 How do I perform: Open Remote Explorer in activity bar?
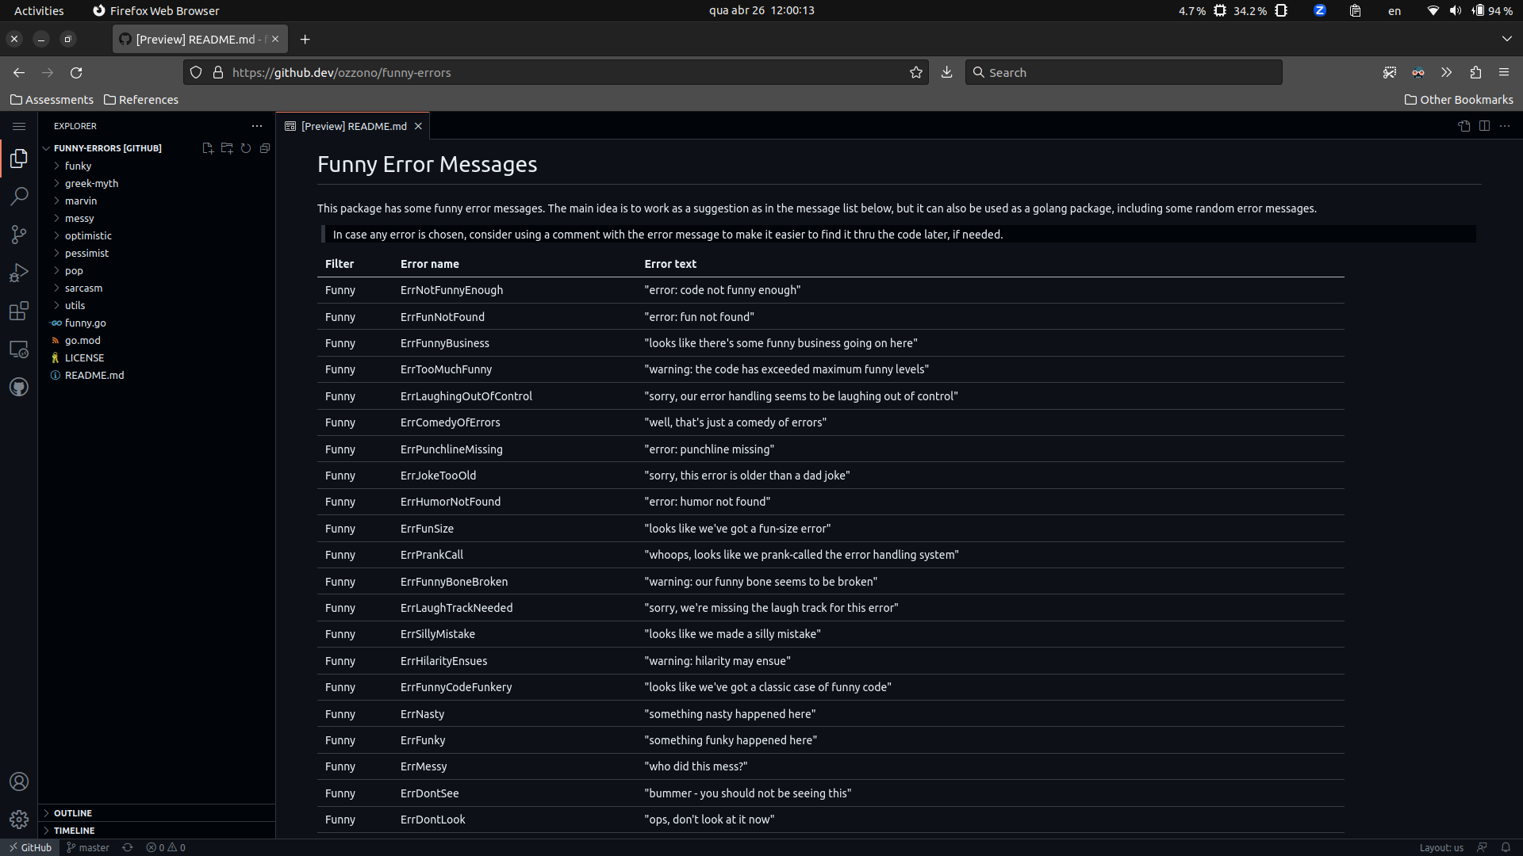tap(19, 349)
